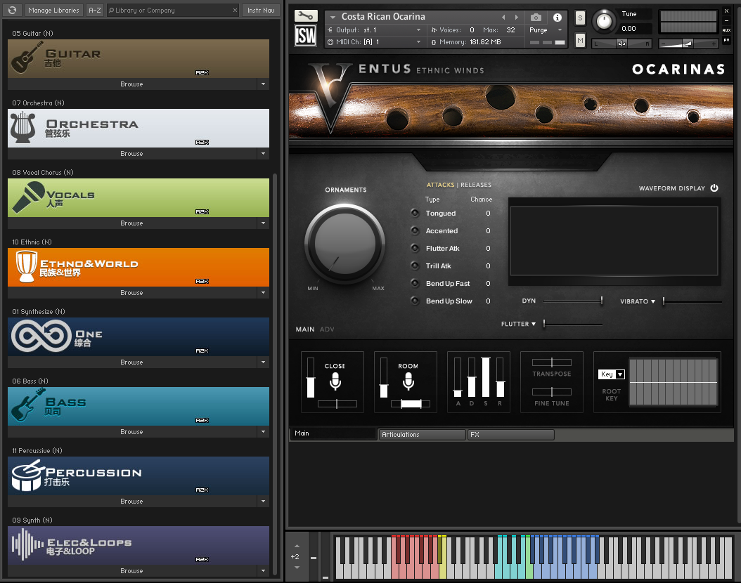Clear the library search with X icon

pyautogui.click(x=235, y=10)
